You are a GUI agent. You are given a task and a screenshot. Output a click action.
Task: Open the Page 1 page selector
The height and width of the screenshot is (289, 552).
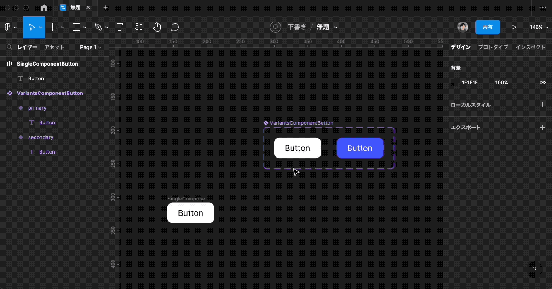[90, 47]
